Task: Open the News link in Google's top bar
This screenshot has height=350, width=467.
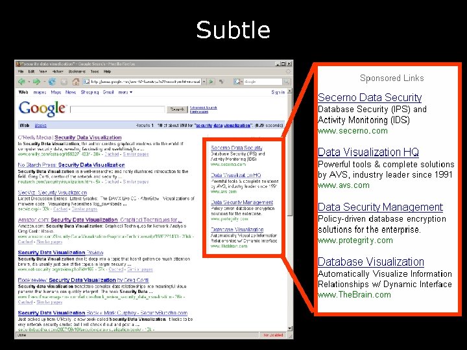Action: (71, 92)
